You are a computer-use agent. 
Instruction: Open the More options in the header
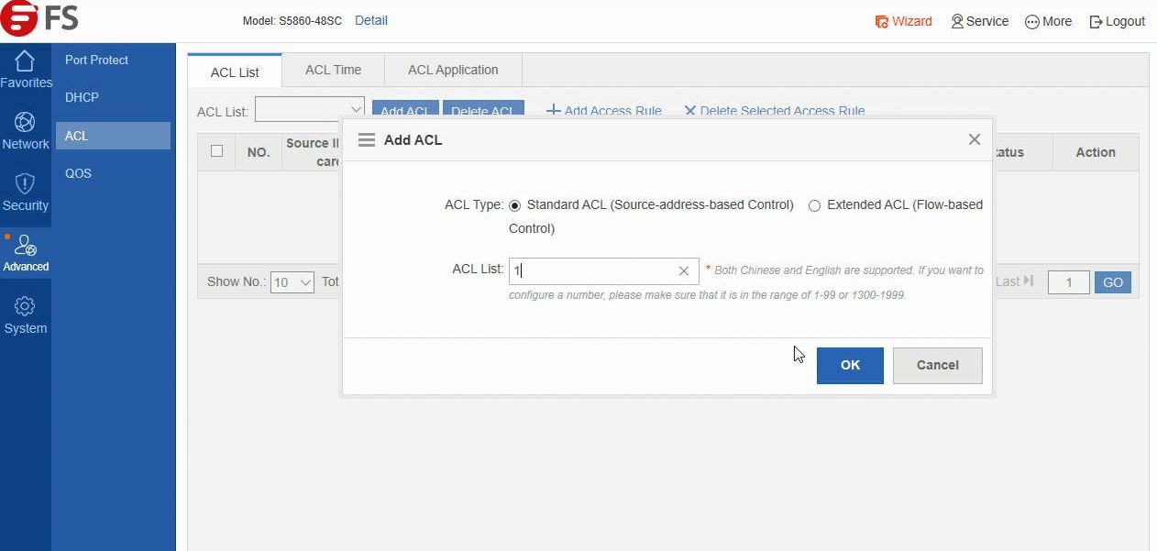pyautogui.click(x=1048, y=21)
